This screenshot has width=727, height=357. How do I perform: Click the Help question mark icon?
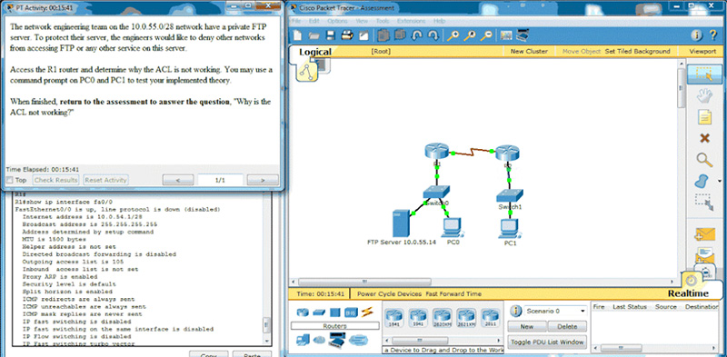tap(712, 35)
